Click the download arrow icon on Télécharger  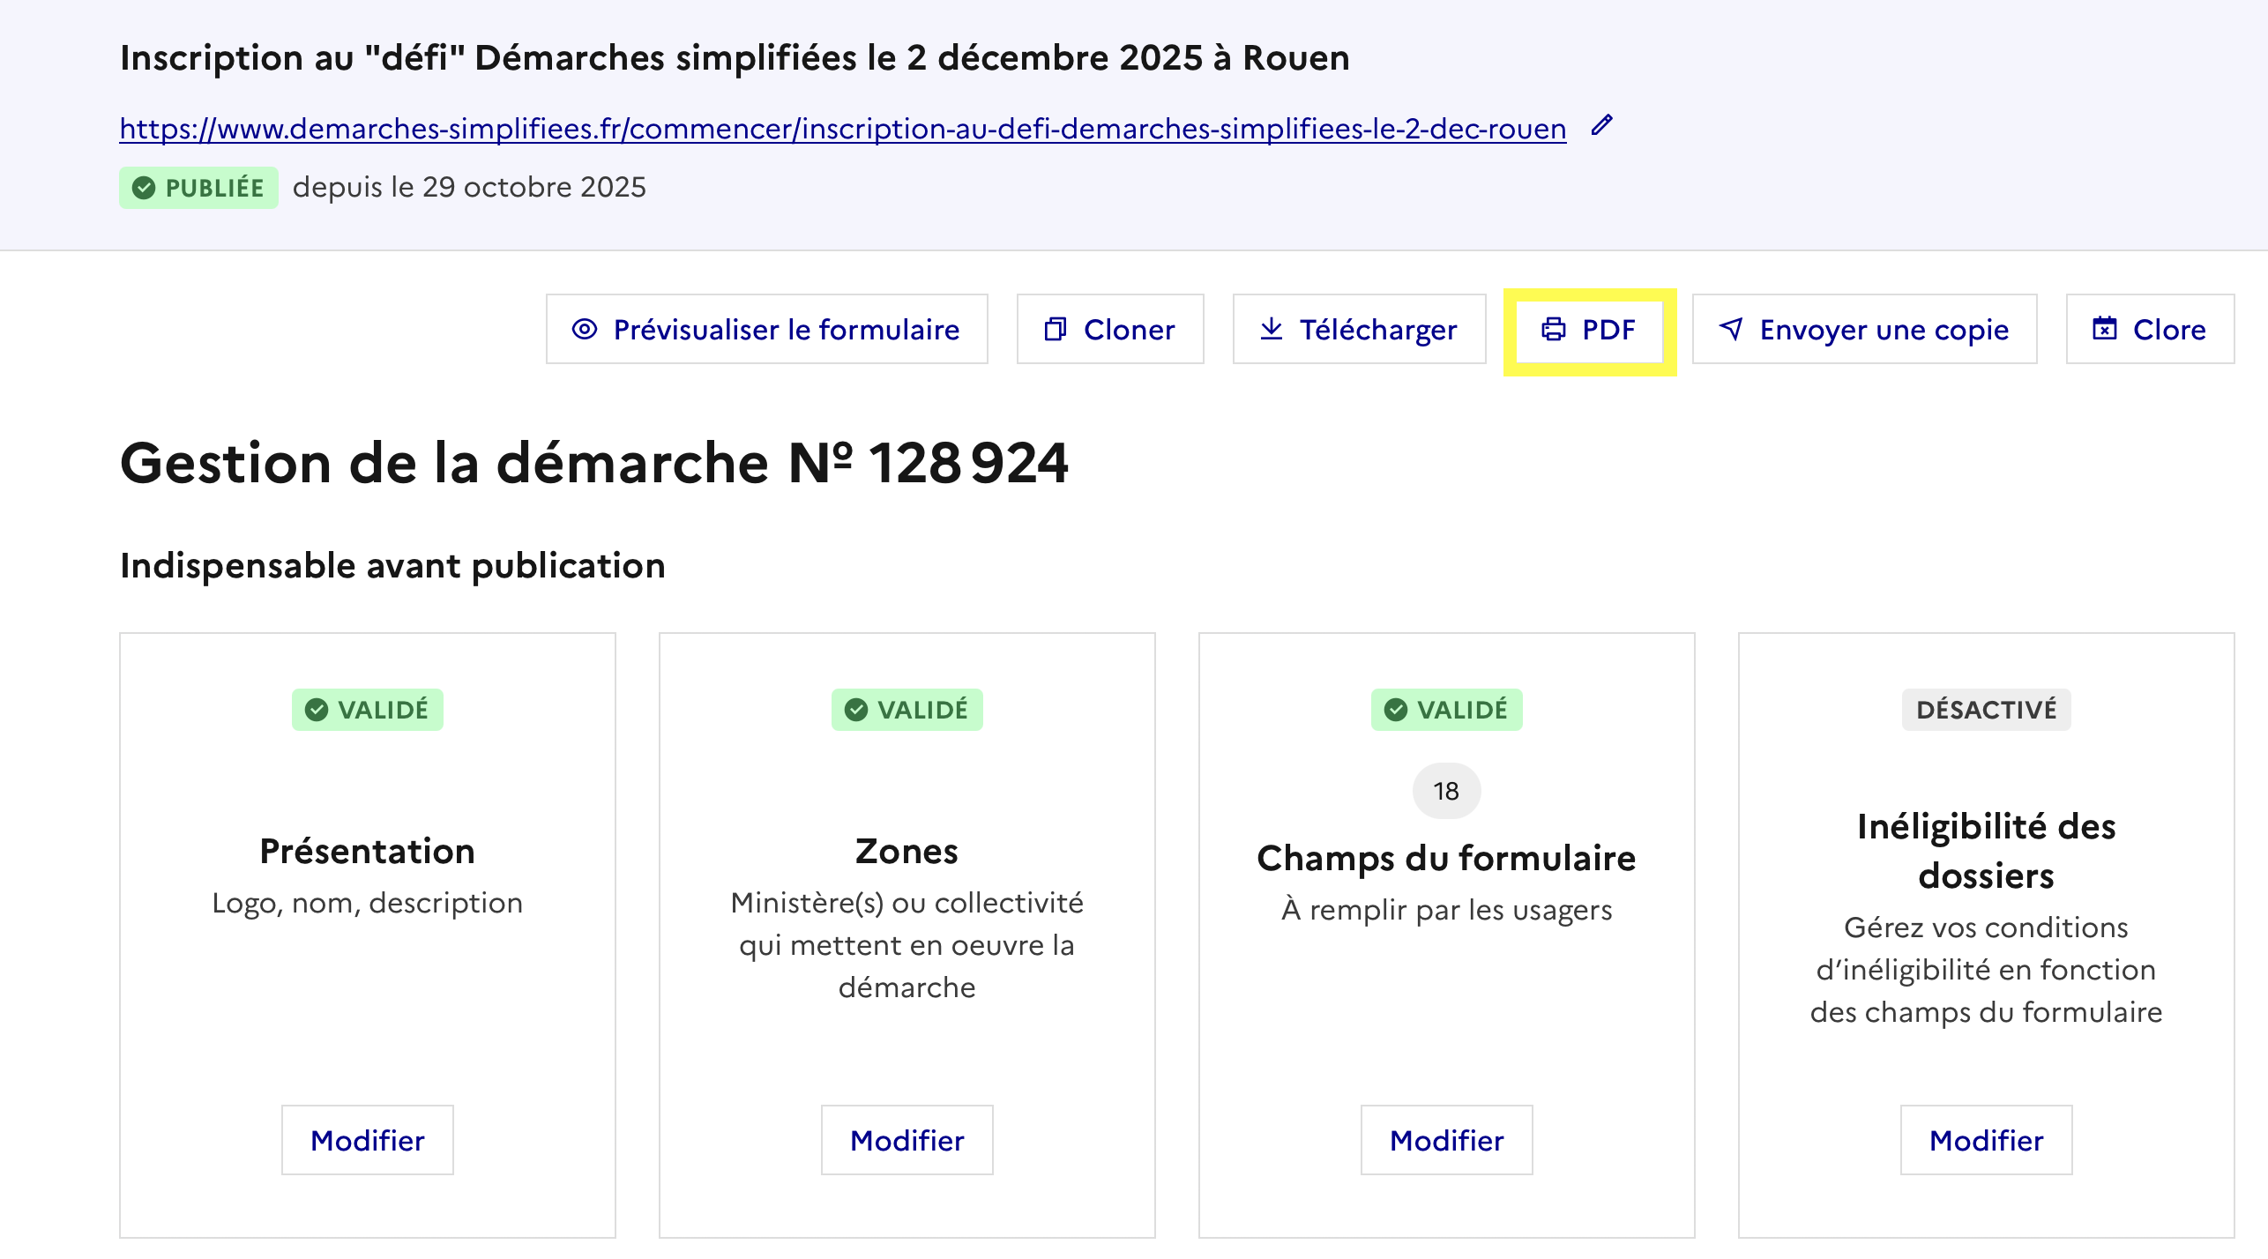1271,329
